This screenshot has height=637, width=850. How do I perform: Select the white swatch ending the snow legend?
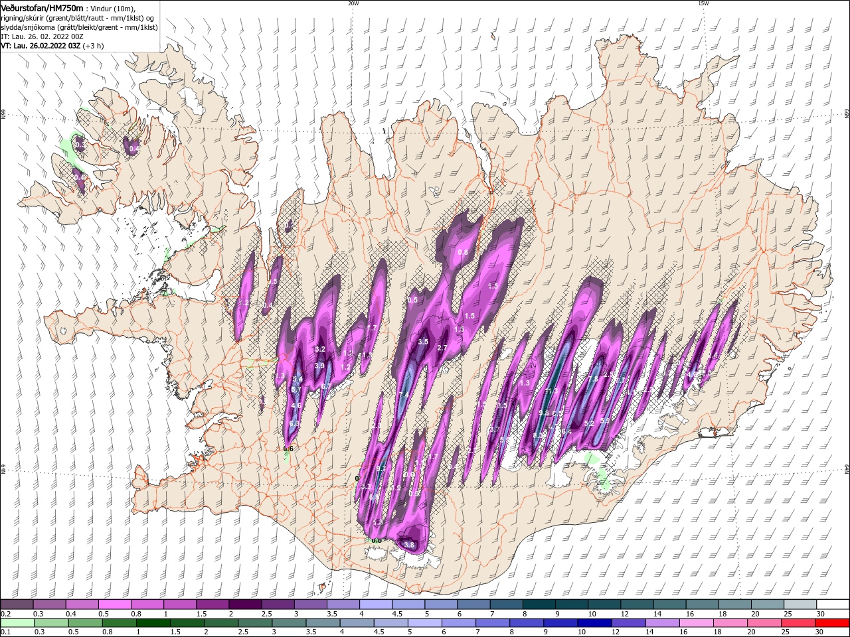[x=833, y=604]
